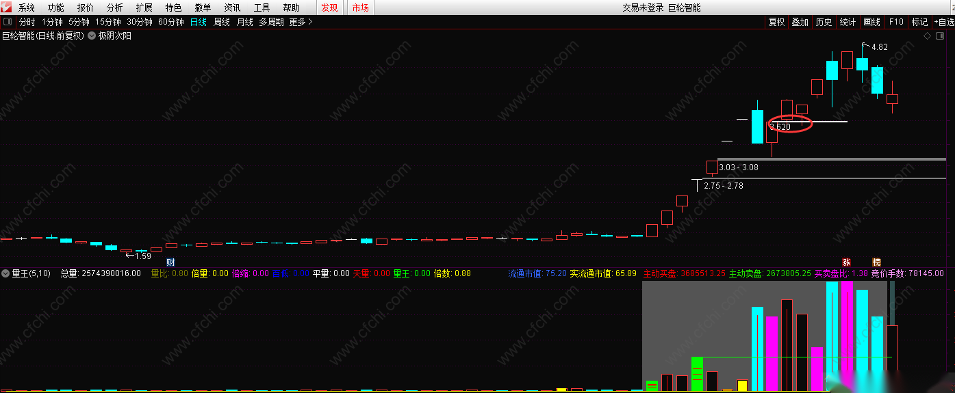Click the 叠加 button
This screenshot has height=393, width=955.
pos(800,22)
